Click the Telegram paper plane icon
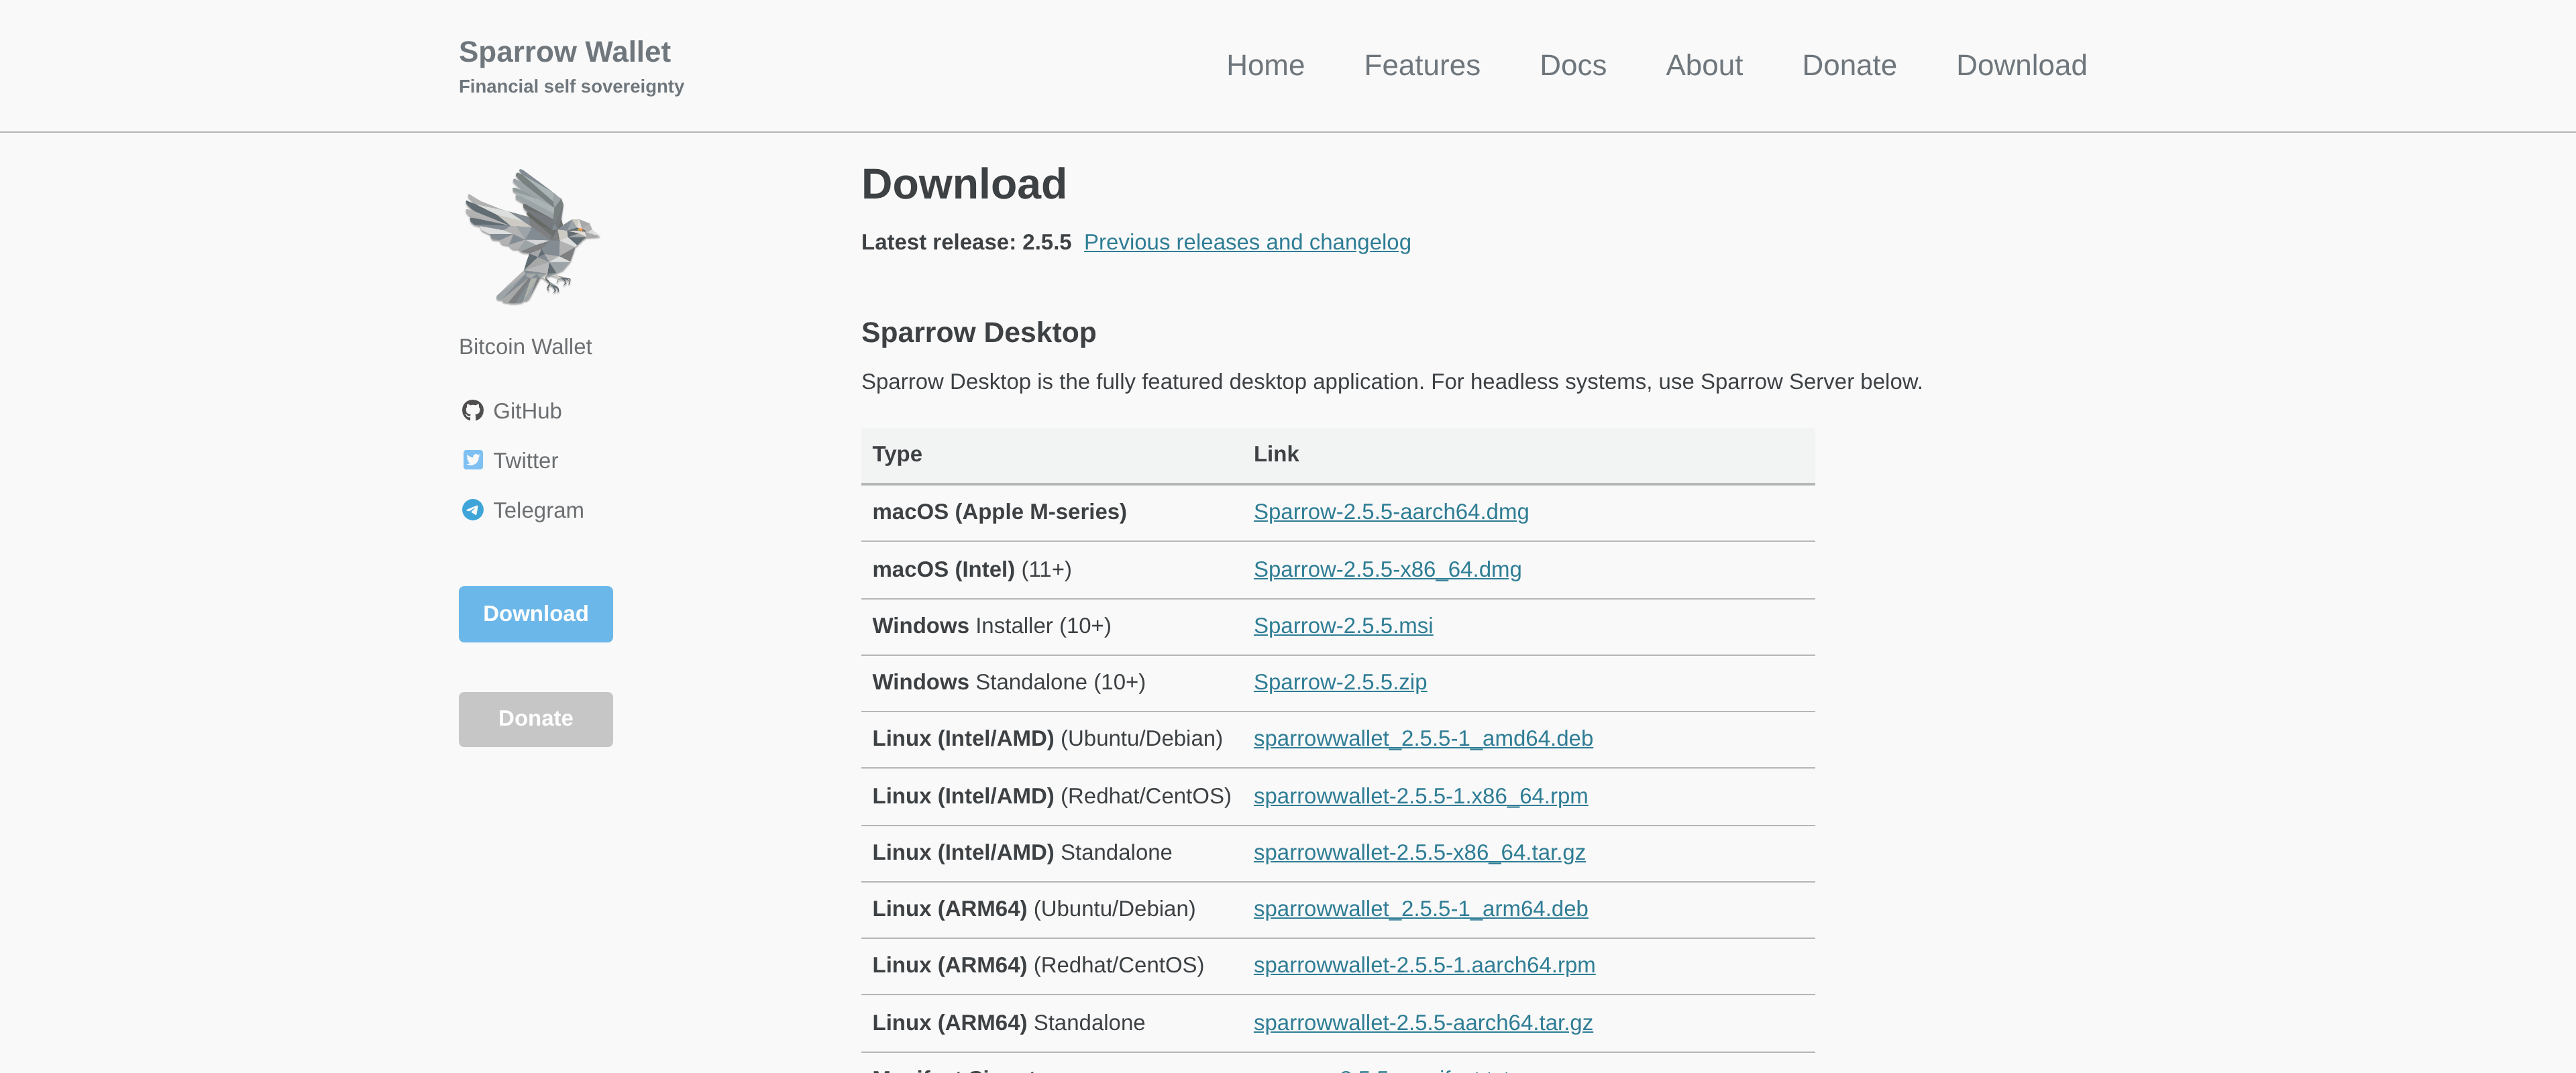This screenshot has width=2576, height=1073. [473, 510]
